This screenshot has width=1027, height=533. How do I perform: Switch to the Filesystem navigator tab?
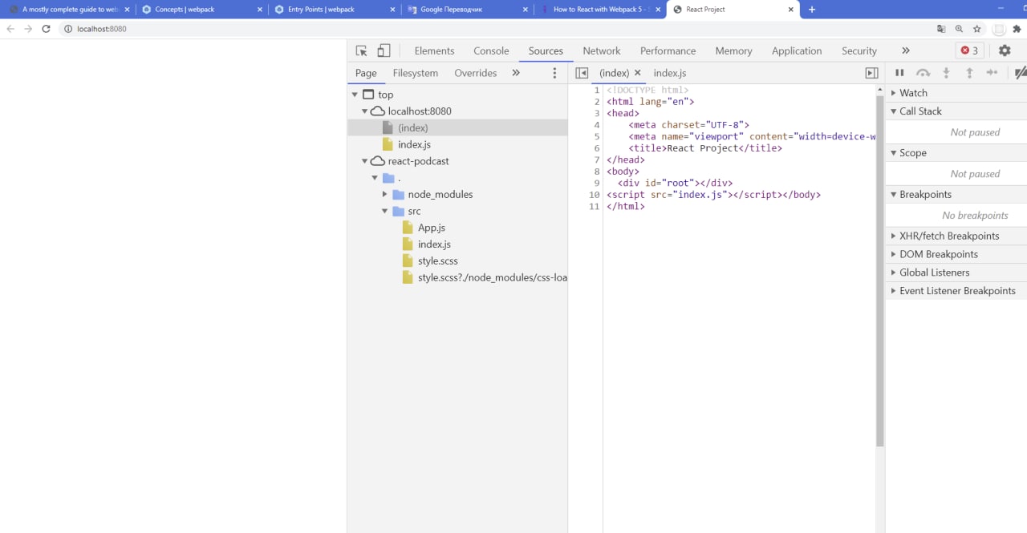416,73
